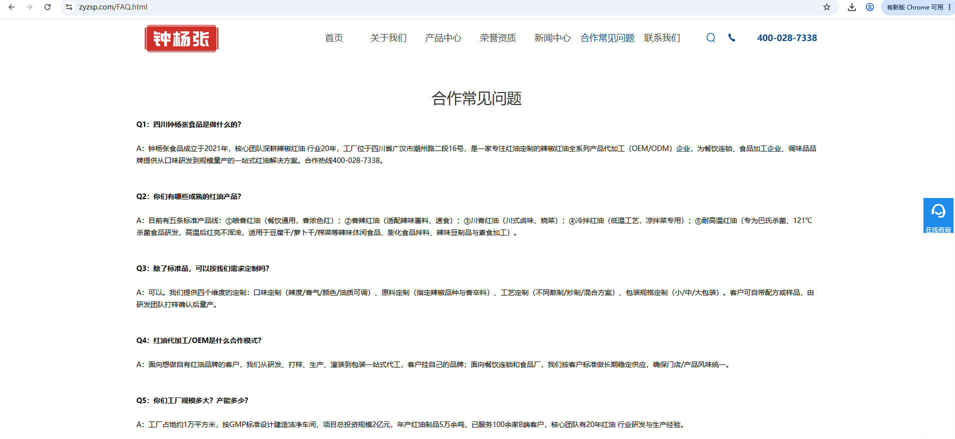955x439 pixels.
Task: Select the 荣誉资质 navigation item
Action: pyautogui.click(x=498, y=38)
